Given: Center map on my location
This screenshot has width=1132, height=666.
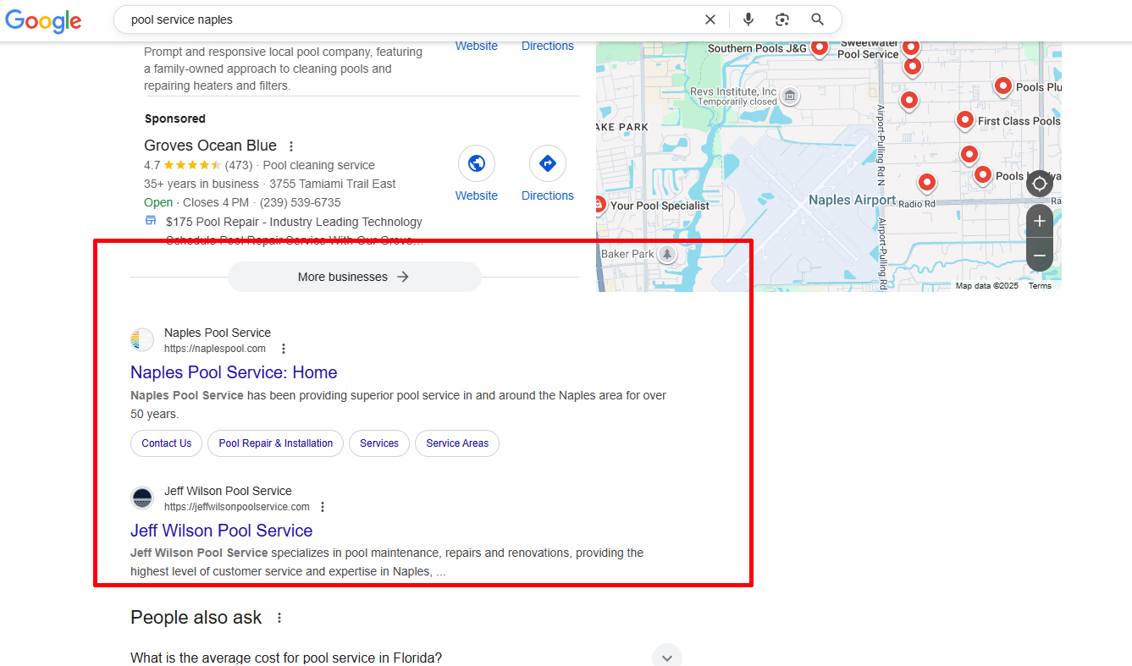Looking at the screenshot, I should point(1040,184).
